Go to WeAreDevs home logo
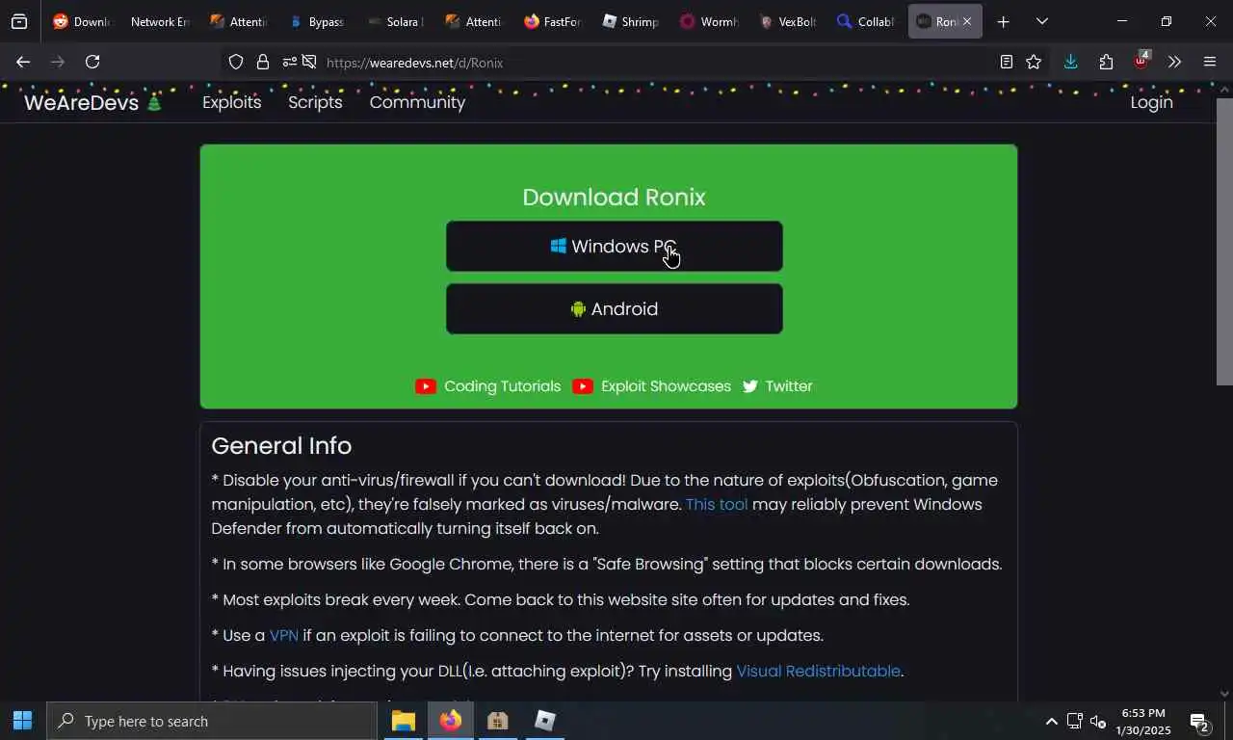 [92, 102]
